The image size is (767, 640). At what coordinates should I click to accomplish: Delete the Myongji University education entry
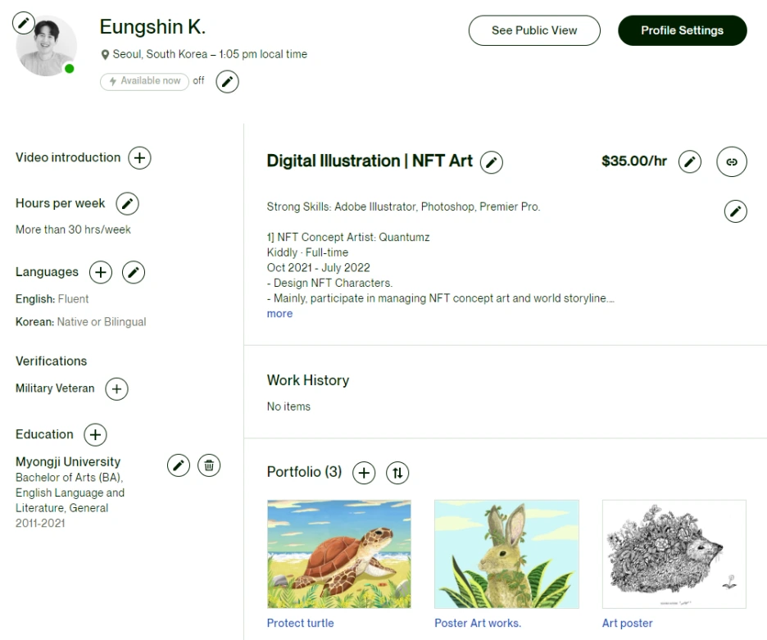[209, 466]
